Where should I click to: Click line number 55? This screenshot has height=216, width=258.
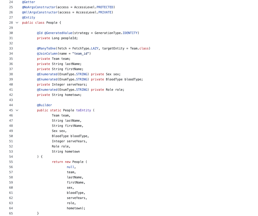(x=11, y=162)
